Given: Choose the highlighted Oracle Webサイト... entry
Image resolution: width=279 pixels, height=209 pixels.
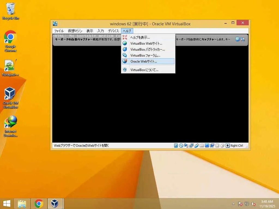Looking at the screenshot, I should point(148,61).
